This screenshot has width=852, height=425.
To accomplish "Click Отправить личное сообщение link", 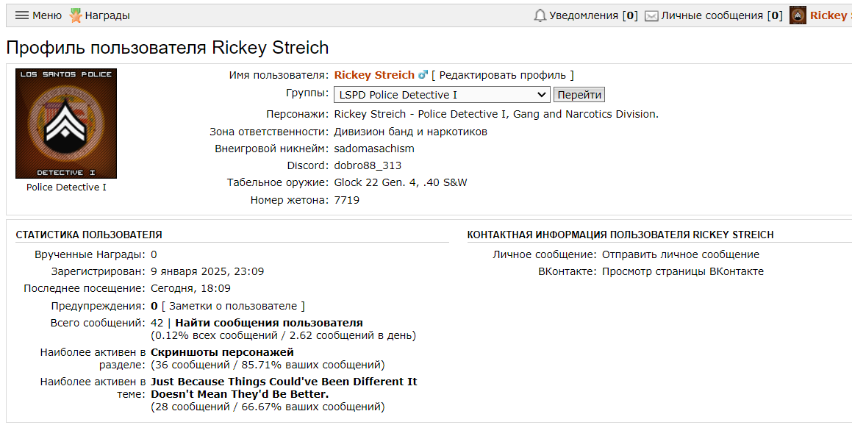I will click(680, 254).
